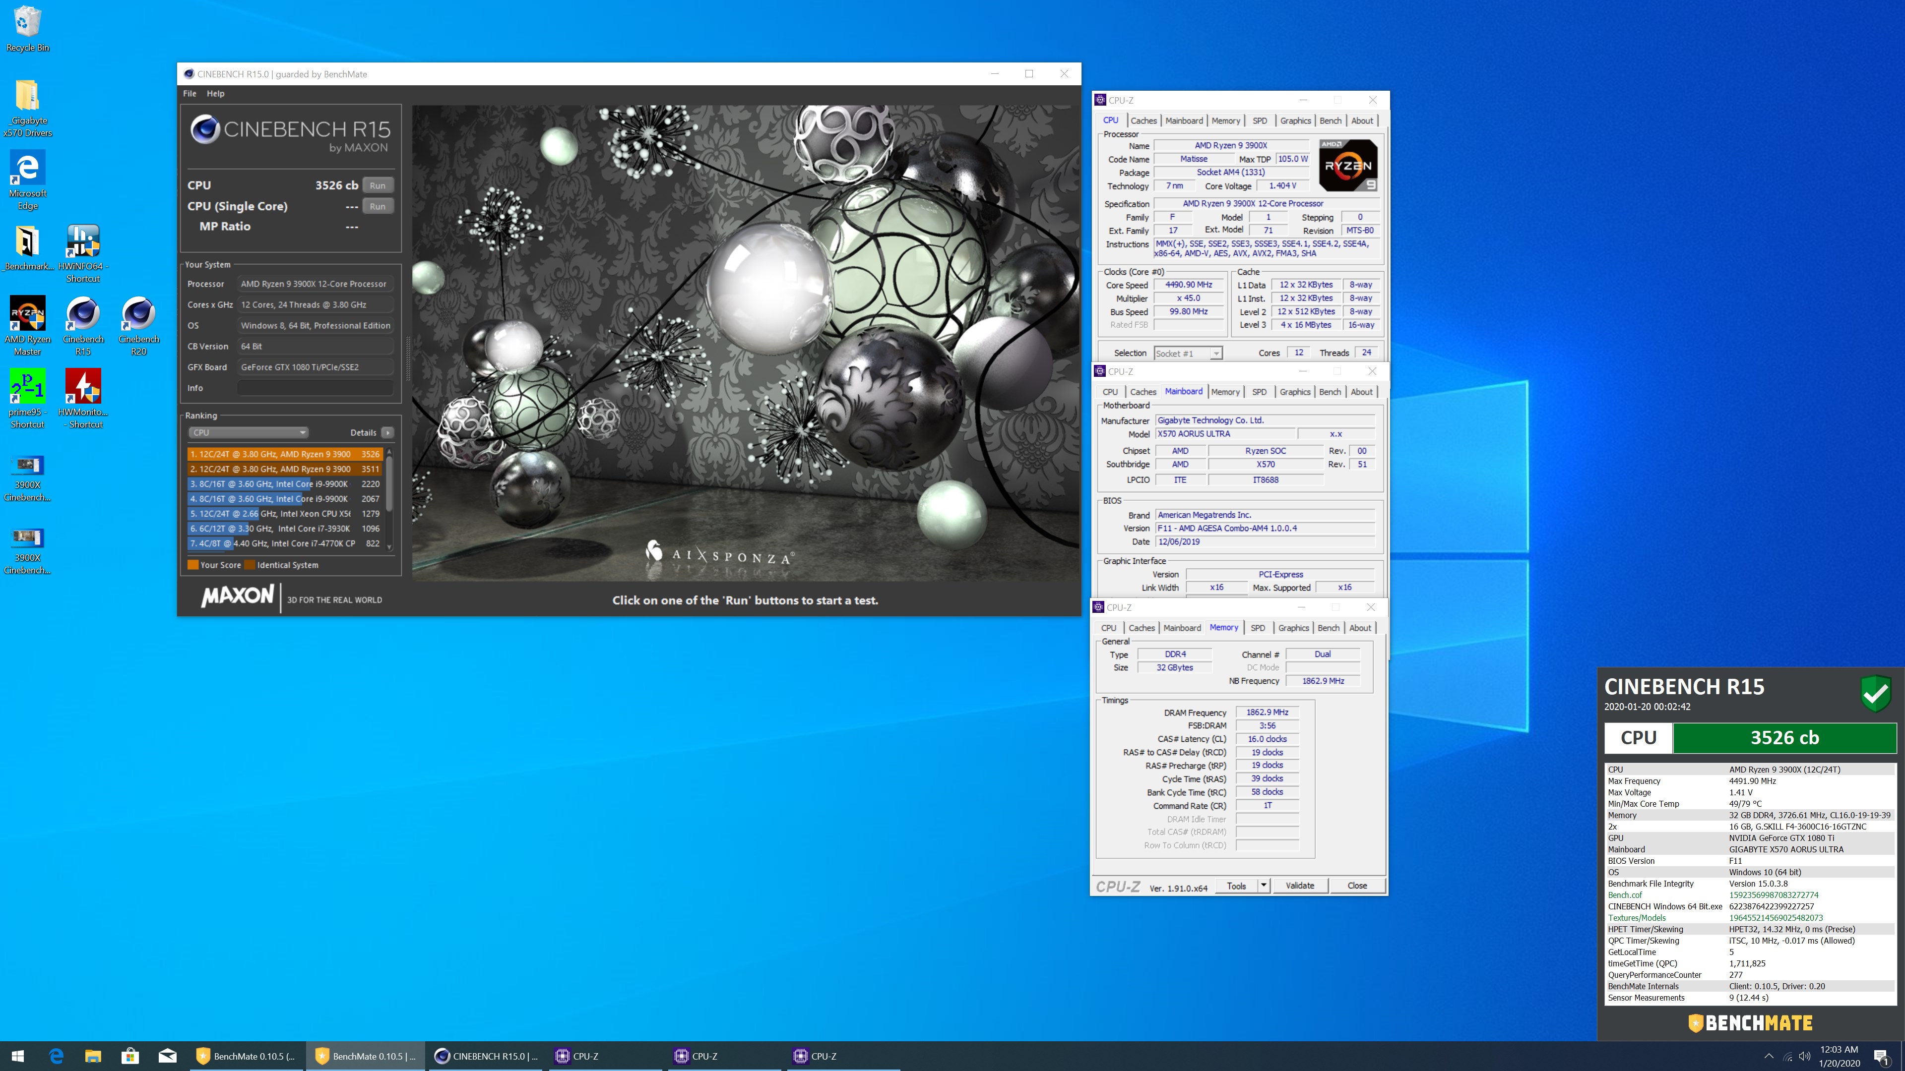
Task: Open HWMonitor shortcut on desktop
Action: (x=83, y=398)
